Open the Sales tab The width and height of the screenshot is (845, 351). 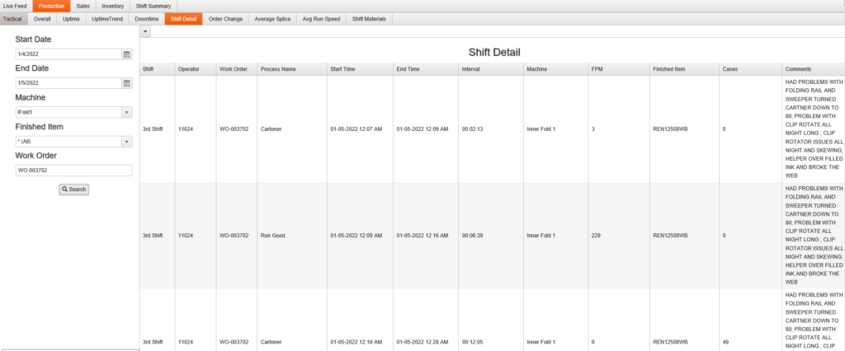[83, 7]
